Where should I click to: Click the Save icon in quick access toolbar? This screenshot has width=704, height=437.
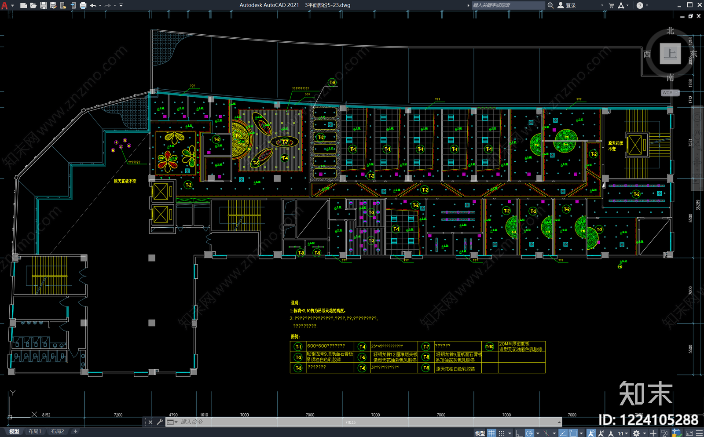44,5
